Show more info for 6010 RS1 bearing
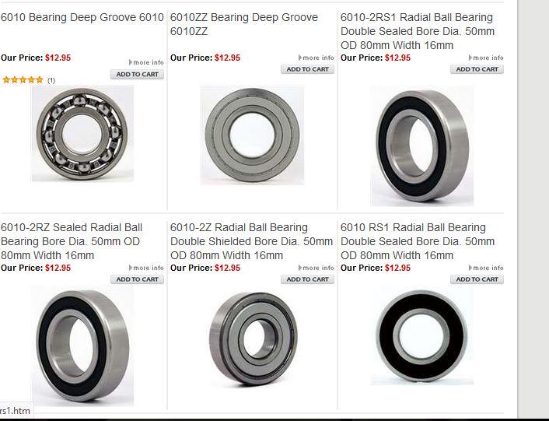The width and height of the screenshot is (549, 421). 486,268
